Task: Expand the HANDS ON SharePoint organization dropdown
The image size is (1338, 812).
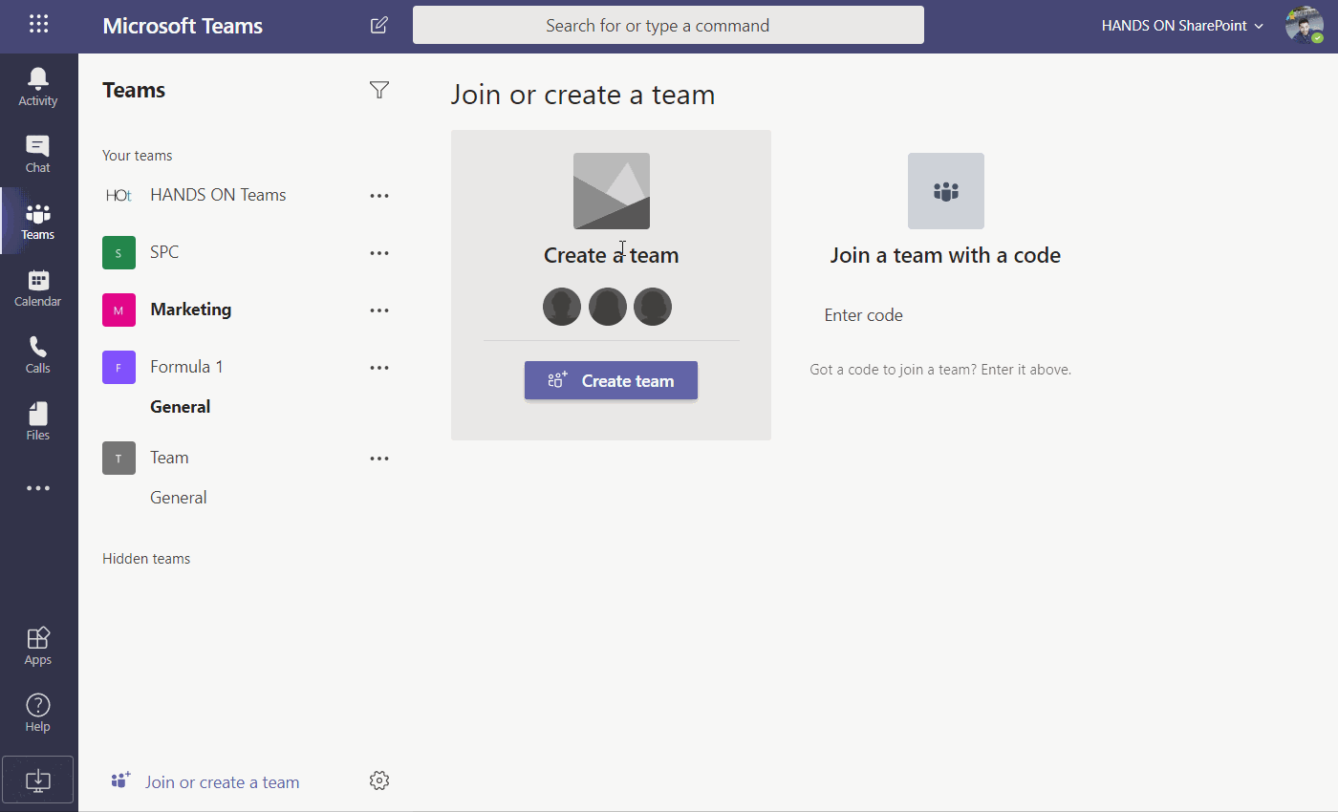Action: click(x=1182, y=26)
